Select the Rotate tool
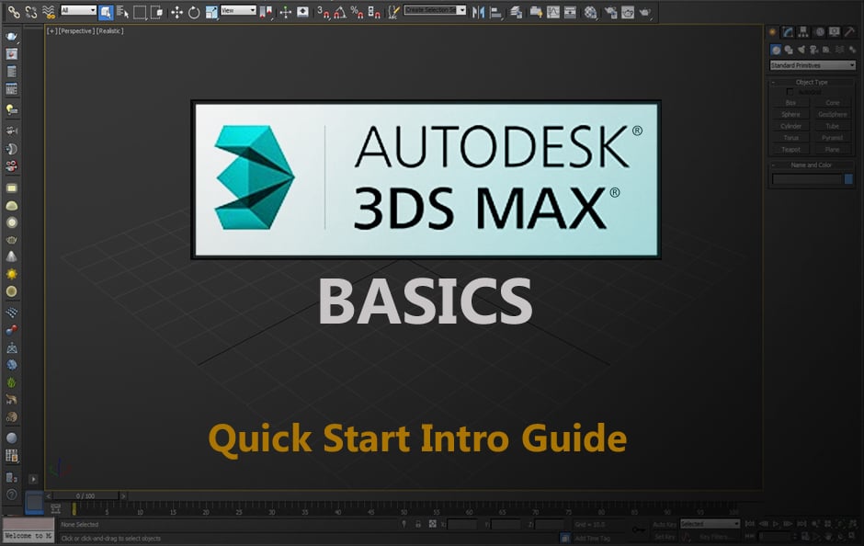864x546 pixels. click(x=194, y=12)
